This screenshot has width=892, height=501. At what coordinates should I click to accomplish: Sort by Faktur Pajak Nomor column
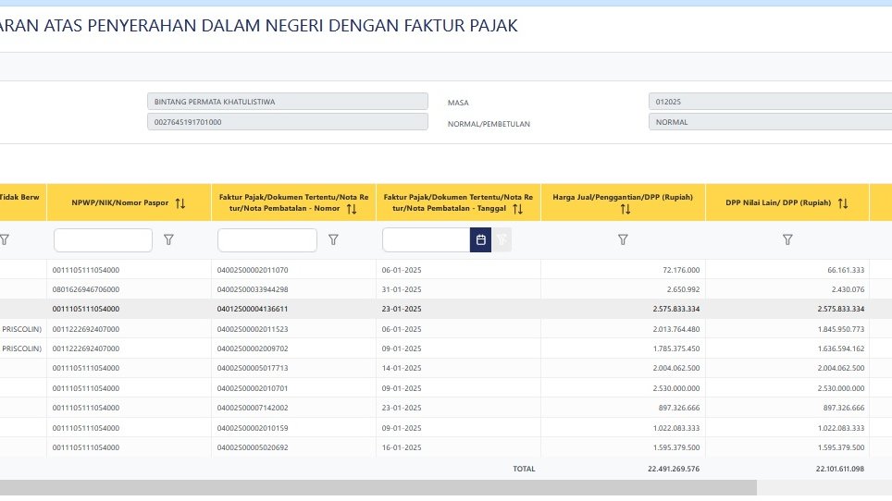[x=352, y=209]
